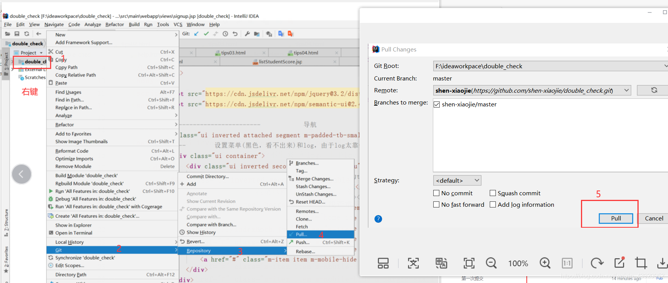
Task: Select the Scratches tree item
Action: tap(35, 77)
